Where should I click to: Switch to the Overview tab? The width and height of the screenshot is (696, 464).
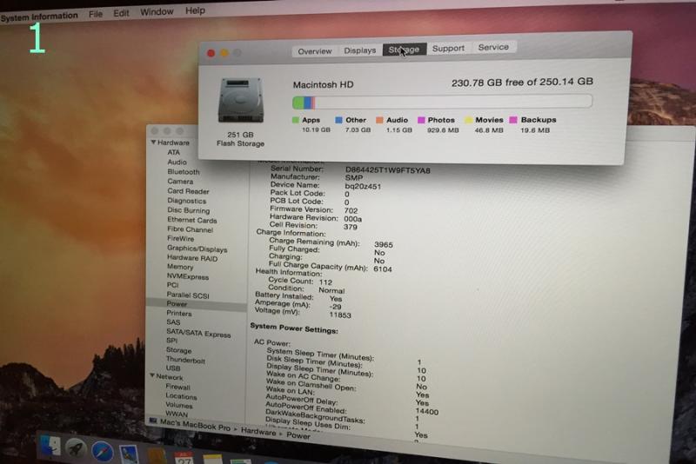point(315,51)
